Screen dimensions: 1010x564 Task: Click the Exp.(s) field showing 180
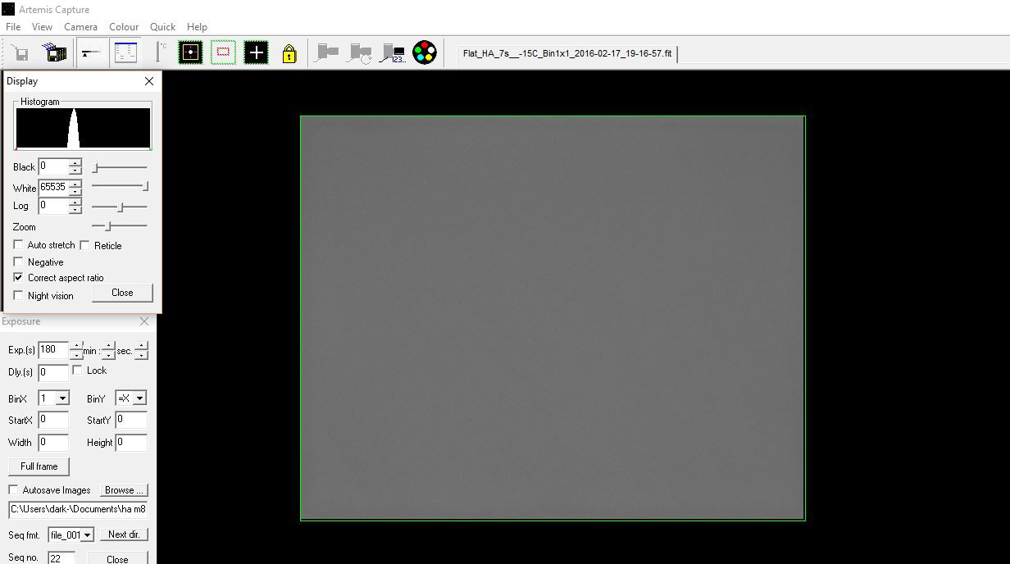point(53,350)
